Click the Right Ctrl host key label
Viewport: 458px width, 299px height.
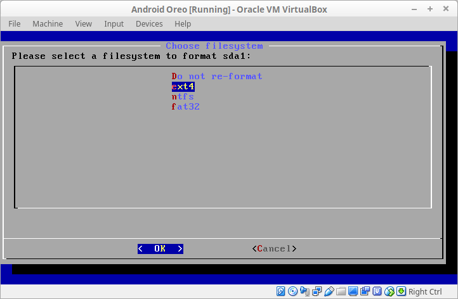click(x=425, y=291)
